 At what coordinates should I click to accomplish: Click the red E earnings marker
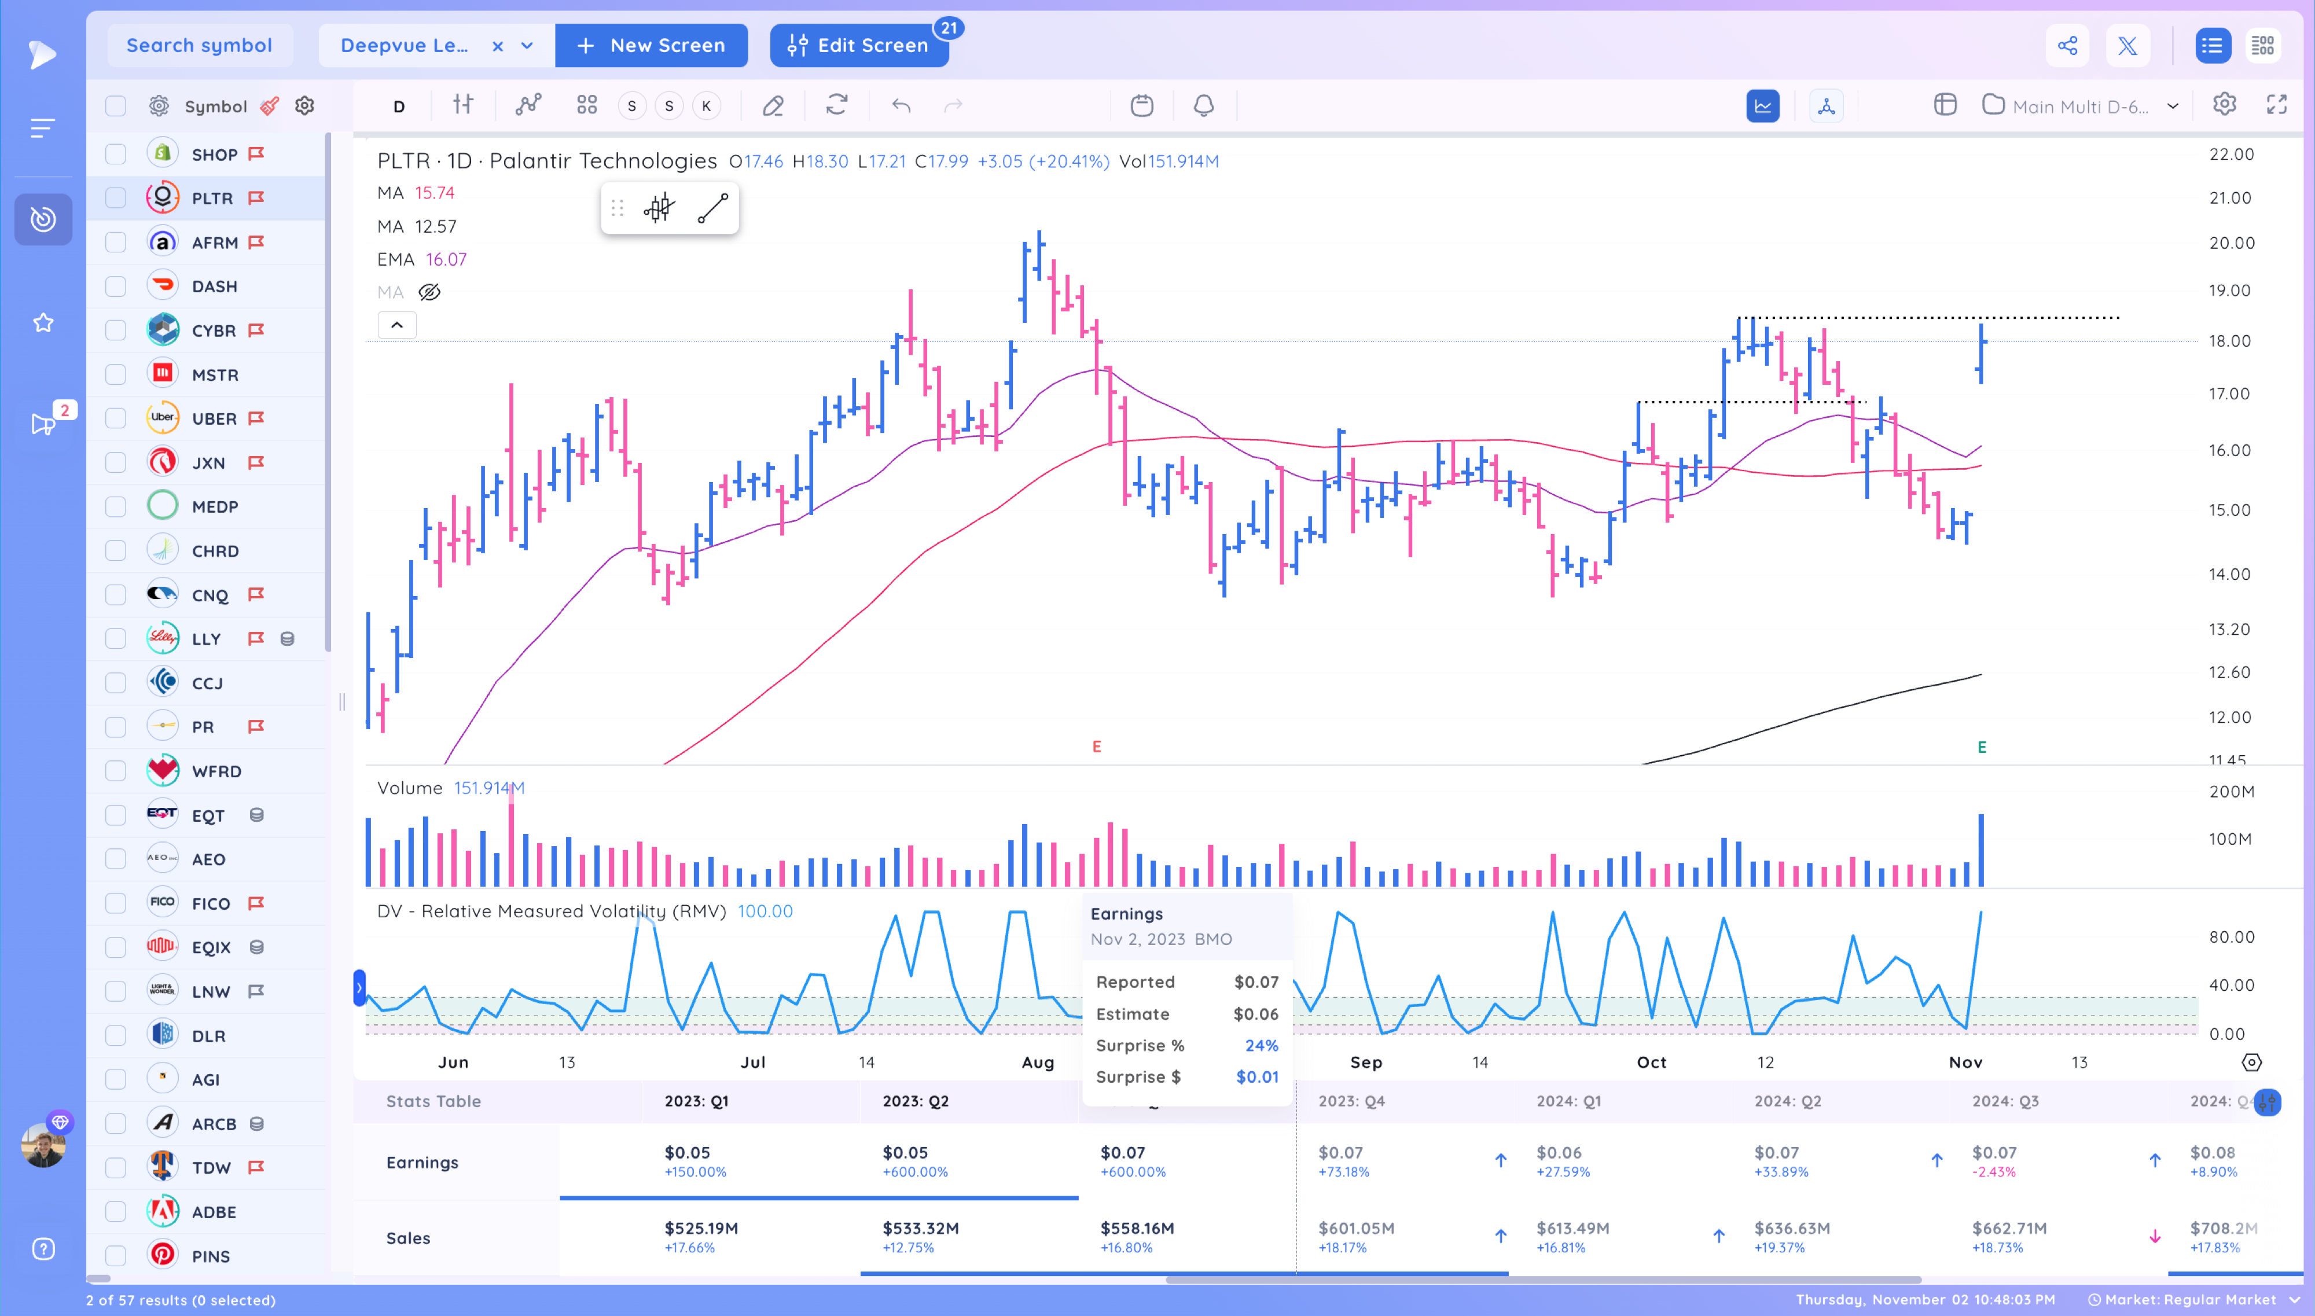(1097, 747)
